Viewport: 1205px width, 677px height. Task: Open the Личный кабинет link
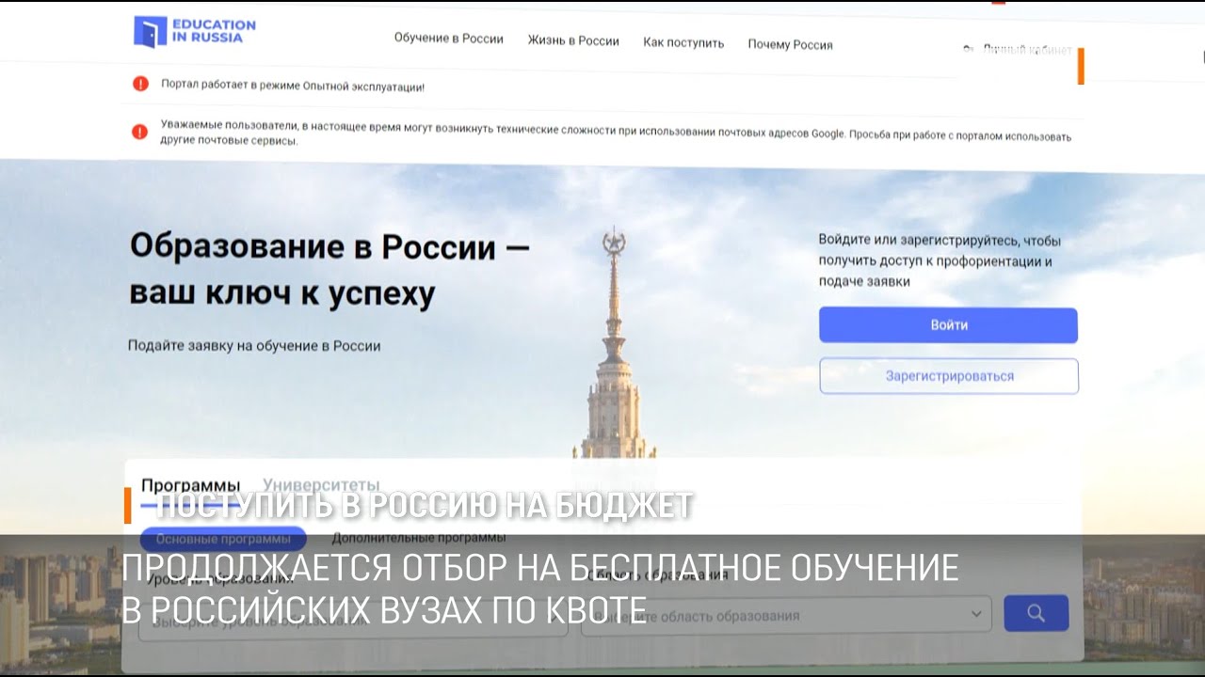(x=1019, y=49)
